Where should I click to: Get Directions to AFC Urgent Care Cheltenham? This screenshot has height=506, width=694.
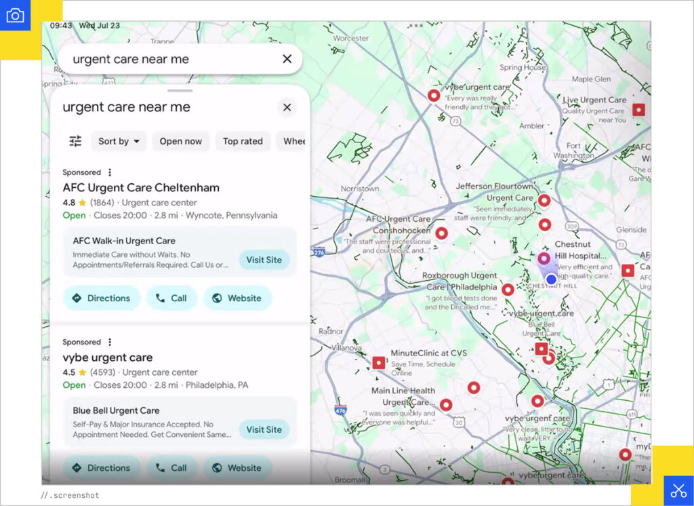pos(101,298)
